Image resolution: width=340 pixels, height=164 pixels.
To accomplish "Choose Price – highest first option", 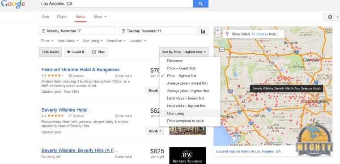I will pyautogui.click(x=190, y=76).
